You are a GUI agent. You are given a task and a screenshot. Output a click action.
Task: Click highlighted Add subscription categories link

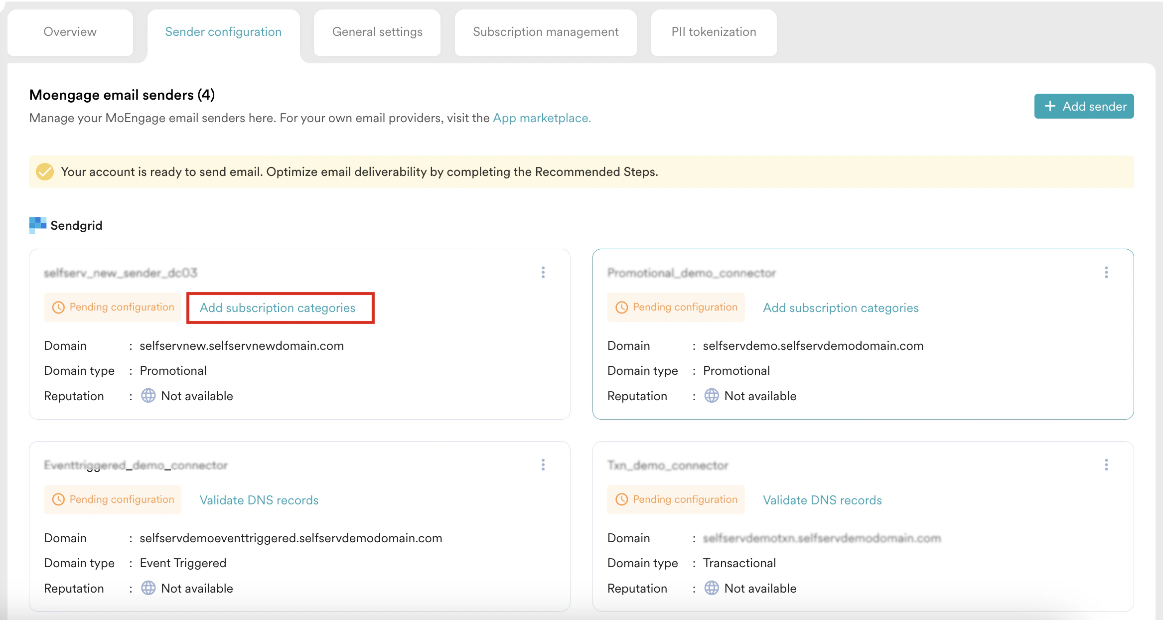click(x=278, y=308)
